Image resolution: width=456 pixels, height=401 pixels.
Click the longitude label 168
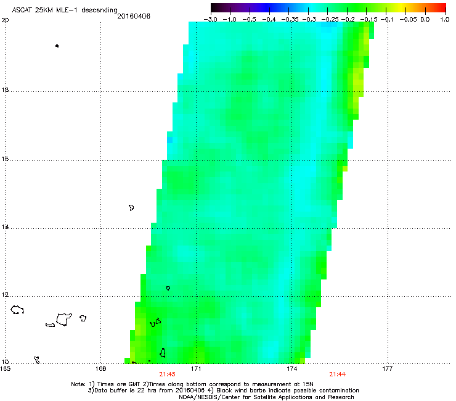click(100, 369)
